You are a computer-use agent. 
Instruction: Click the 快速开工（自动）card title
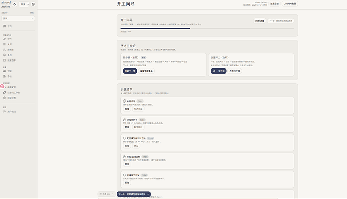(220, 57)
